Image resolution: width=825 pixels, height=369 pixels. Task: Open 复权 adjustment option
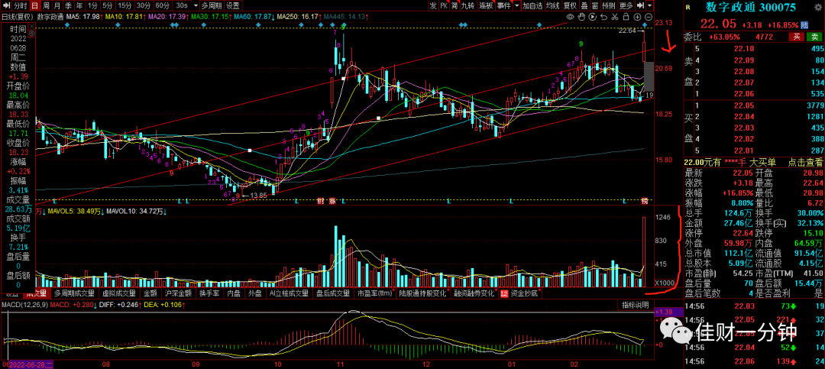coord(570,6)
